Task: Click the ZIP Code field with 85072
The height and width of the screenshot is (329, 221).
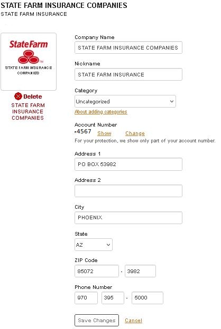Action: pos(97,271)
